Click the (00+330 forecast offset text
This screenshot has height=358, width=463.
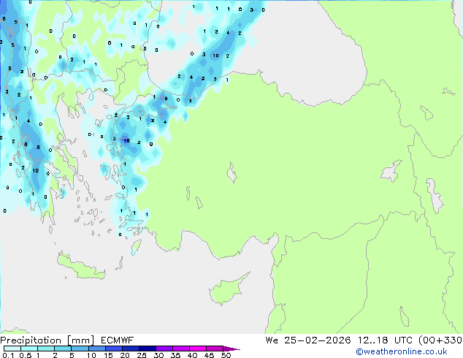click(441, 340)
